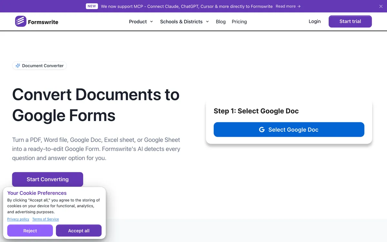387x242 pixels.
Task: Click the 'We now support MCP' banner text
Action: 187,6
